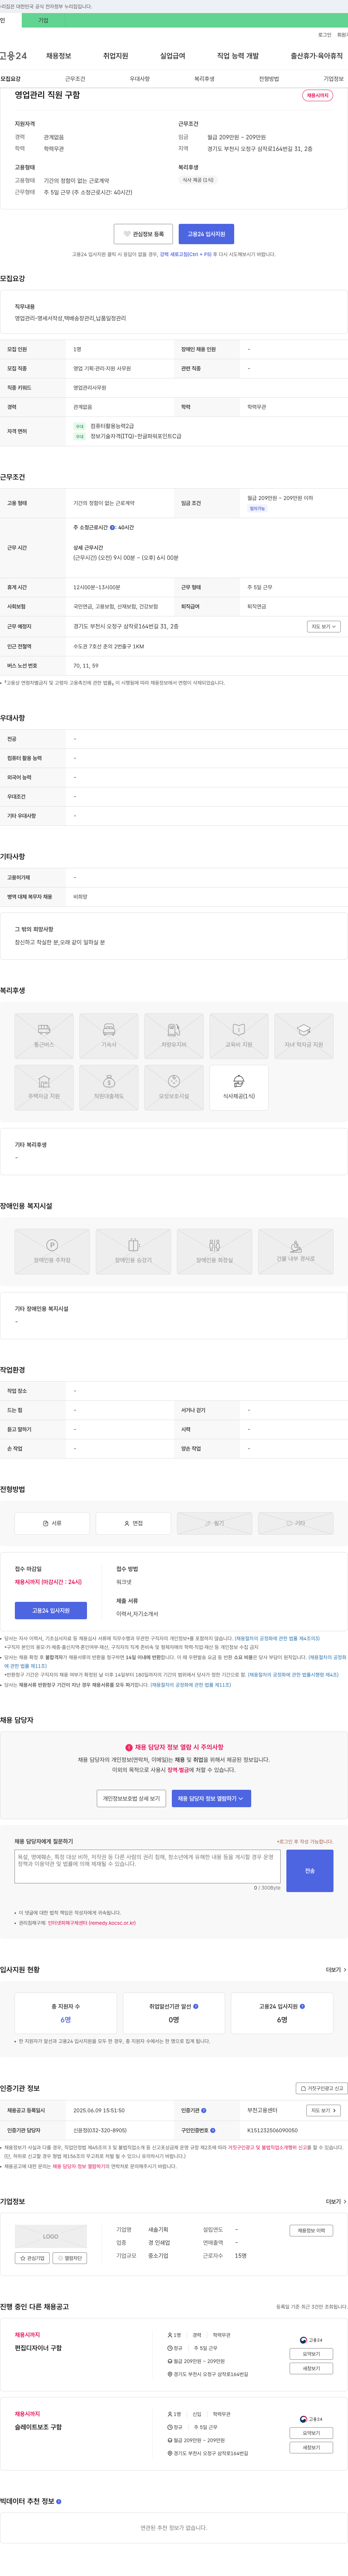Screen dimensions: 348x2576
Task: Click the 장애인용 승강기 facility icon
Action: click(x=133, y=1252)
